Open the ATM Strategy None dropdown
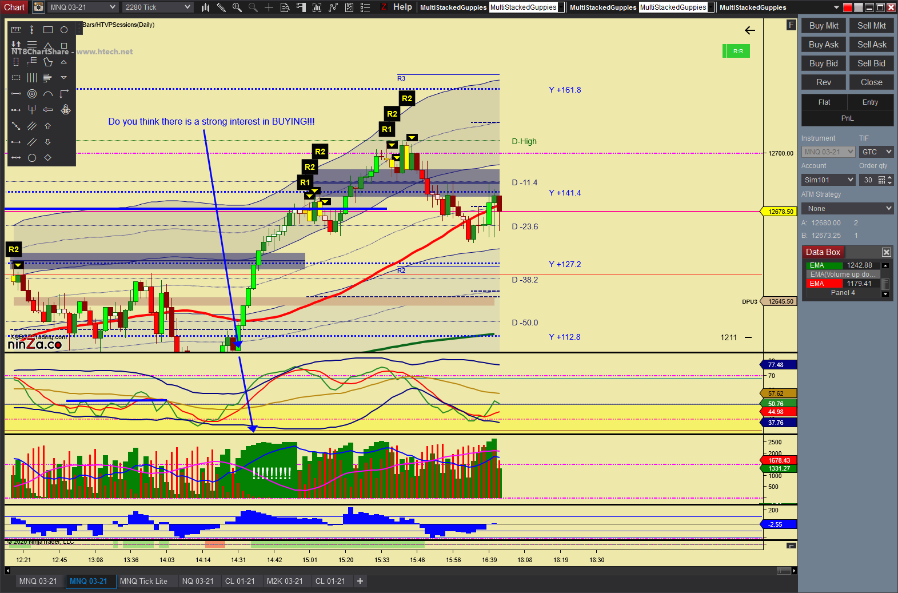898x593 pixels. point(847,209)
